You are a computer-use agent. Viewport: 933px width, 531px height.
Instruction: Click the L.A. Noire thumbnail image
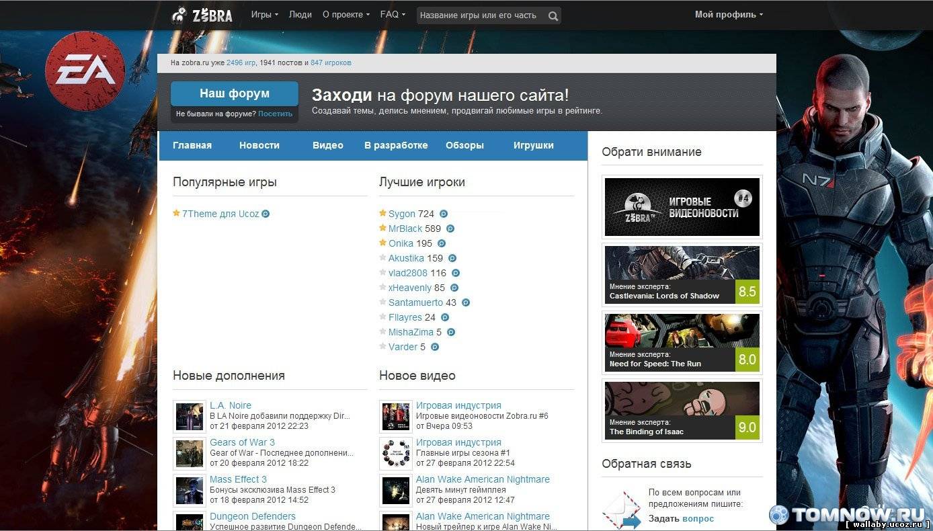[x=189, y=417]
